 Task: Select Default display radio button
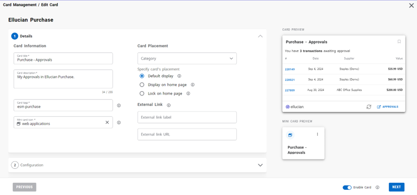point(142,76)
